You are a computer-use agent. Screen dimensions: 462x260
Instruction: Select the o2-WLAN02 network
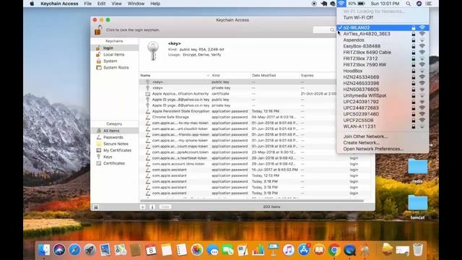click(x=383, y=27)
